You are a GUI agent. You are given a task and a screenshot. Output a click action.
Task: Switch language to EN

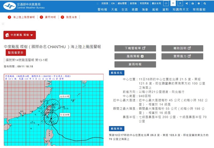click(113, 4)
